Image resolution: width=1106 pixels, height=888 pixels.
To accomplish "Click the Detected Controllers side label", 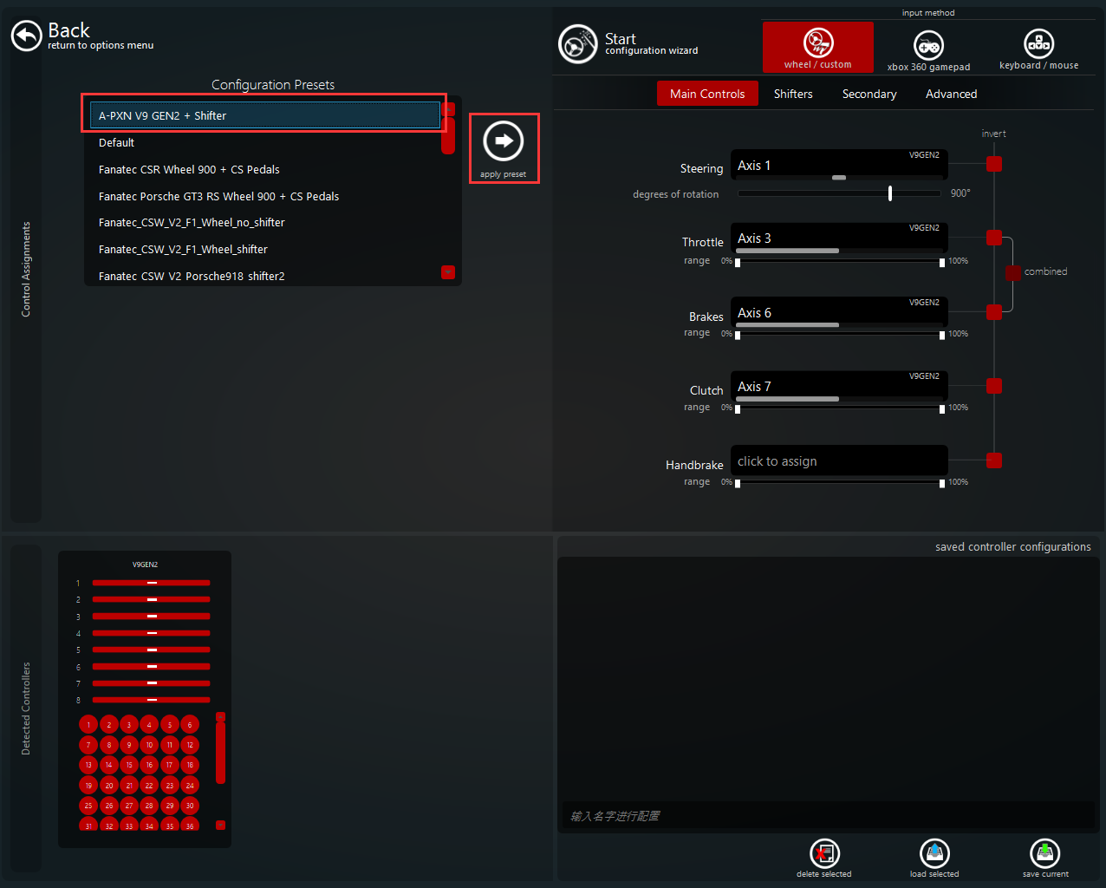I will pos(26,708).
